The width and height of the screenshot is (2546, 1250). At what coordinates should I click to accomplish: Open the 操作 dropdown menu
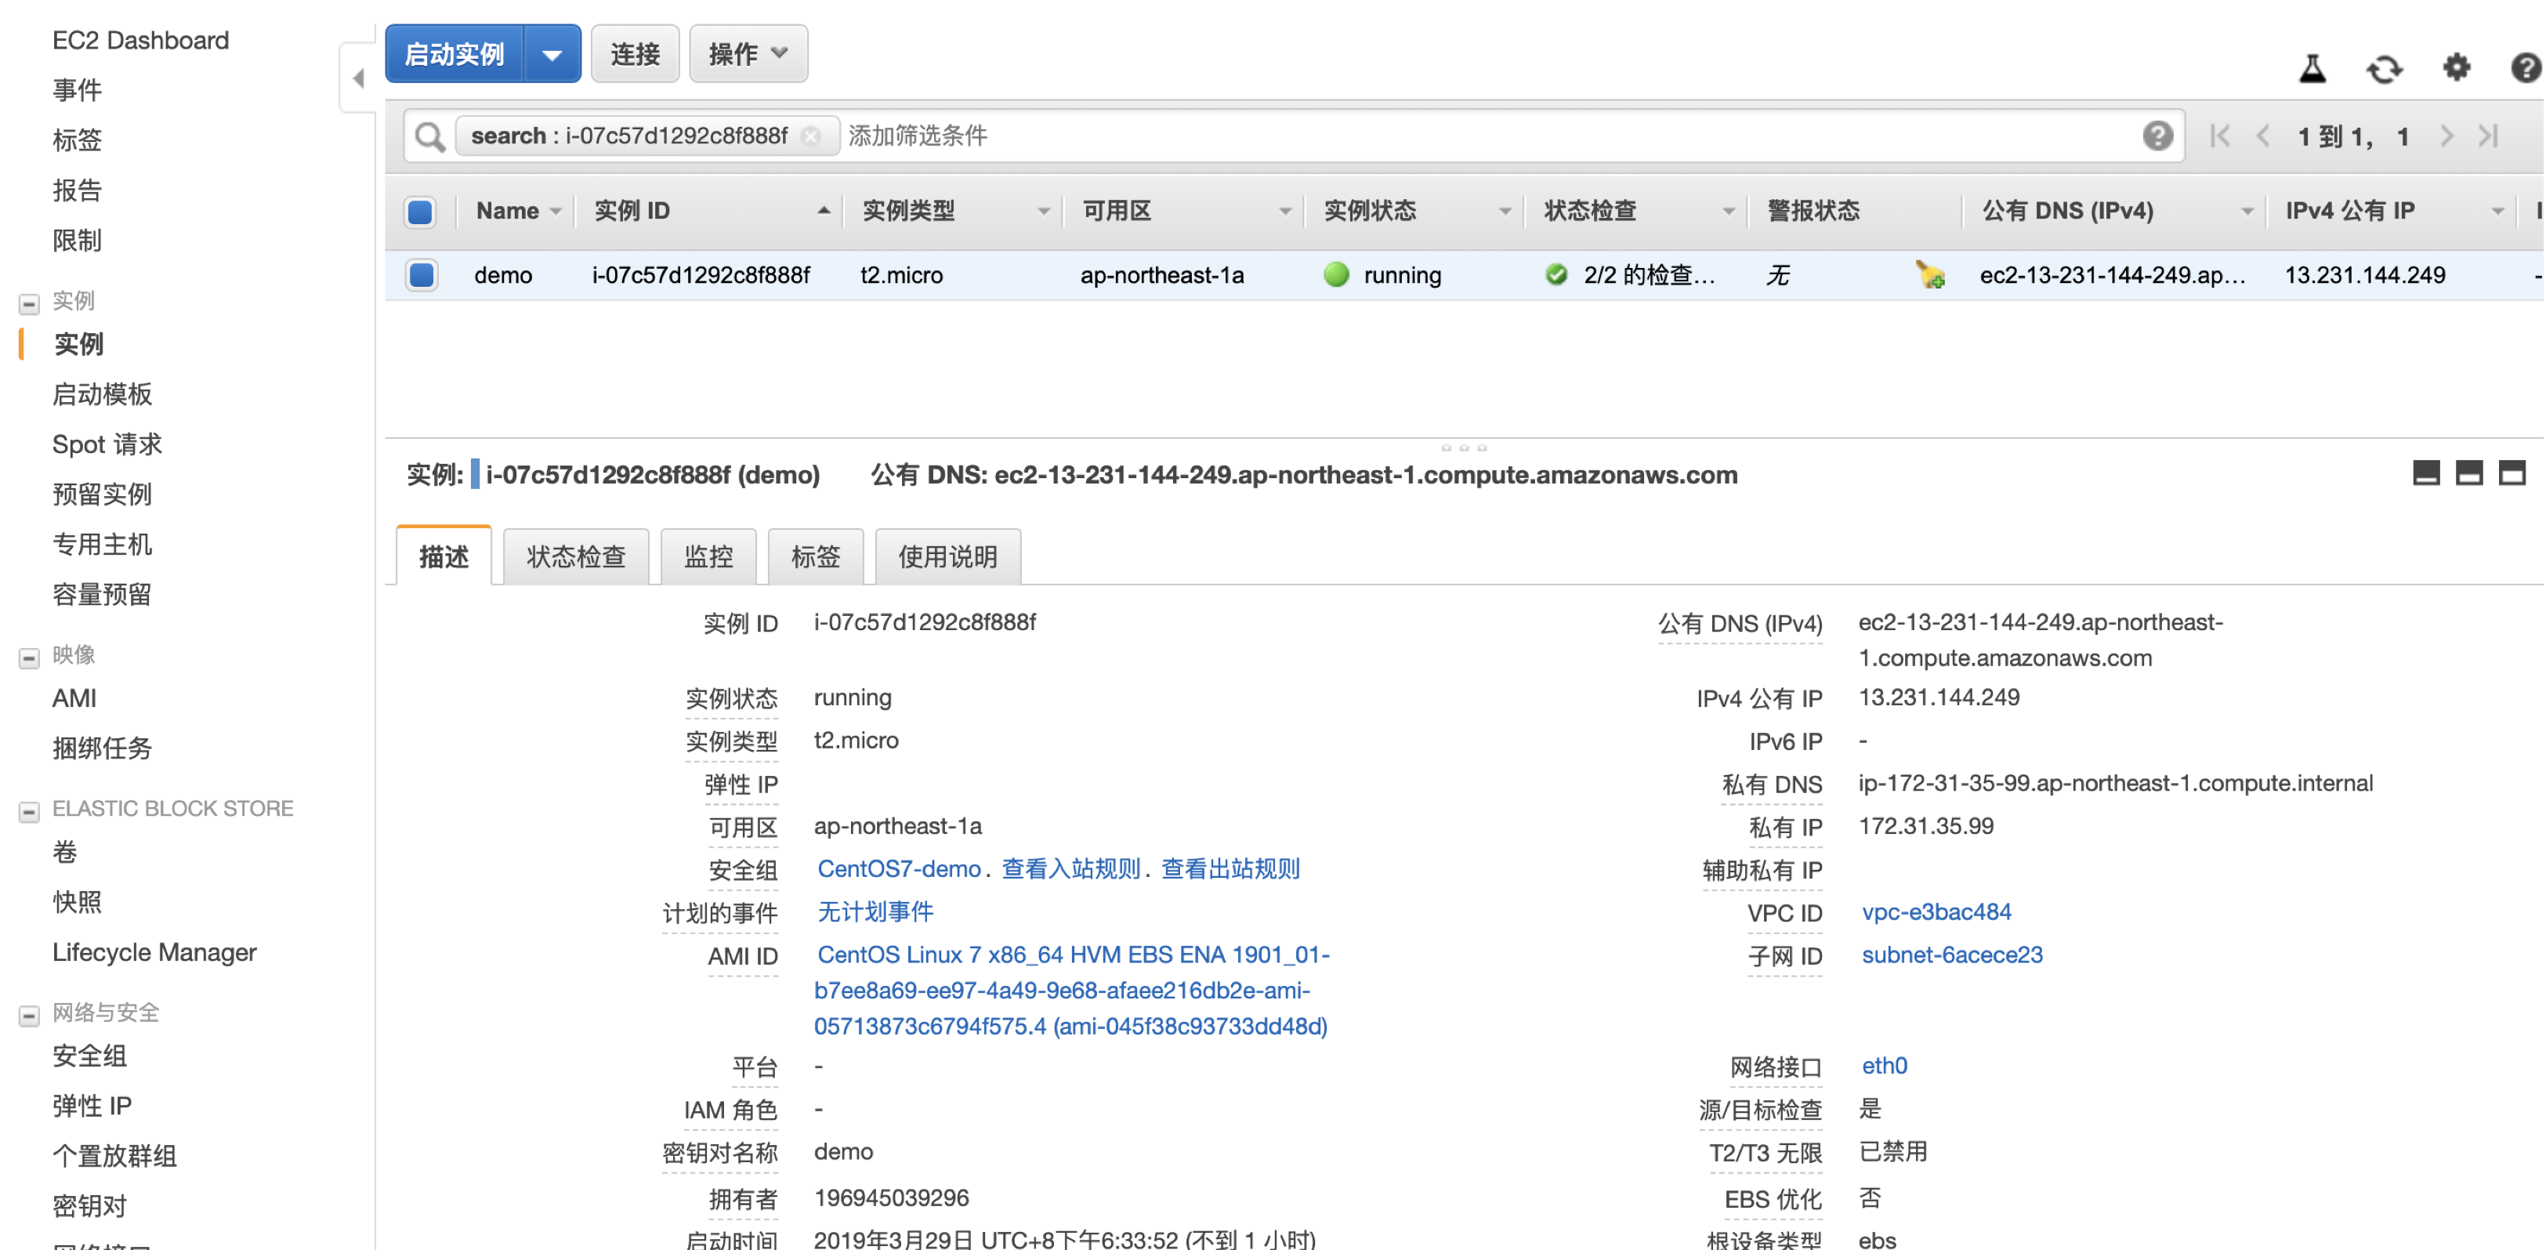point(748,53)
